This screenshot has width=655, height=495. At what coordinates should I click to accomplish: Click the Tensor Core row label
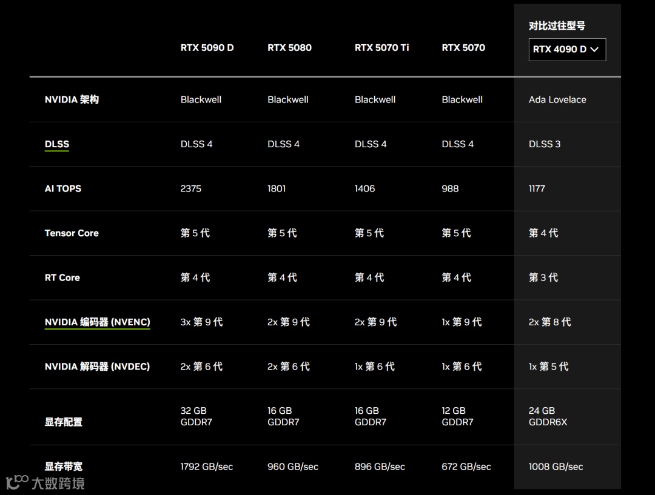click(72, 233)
